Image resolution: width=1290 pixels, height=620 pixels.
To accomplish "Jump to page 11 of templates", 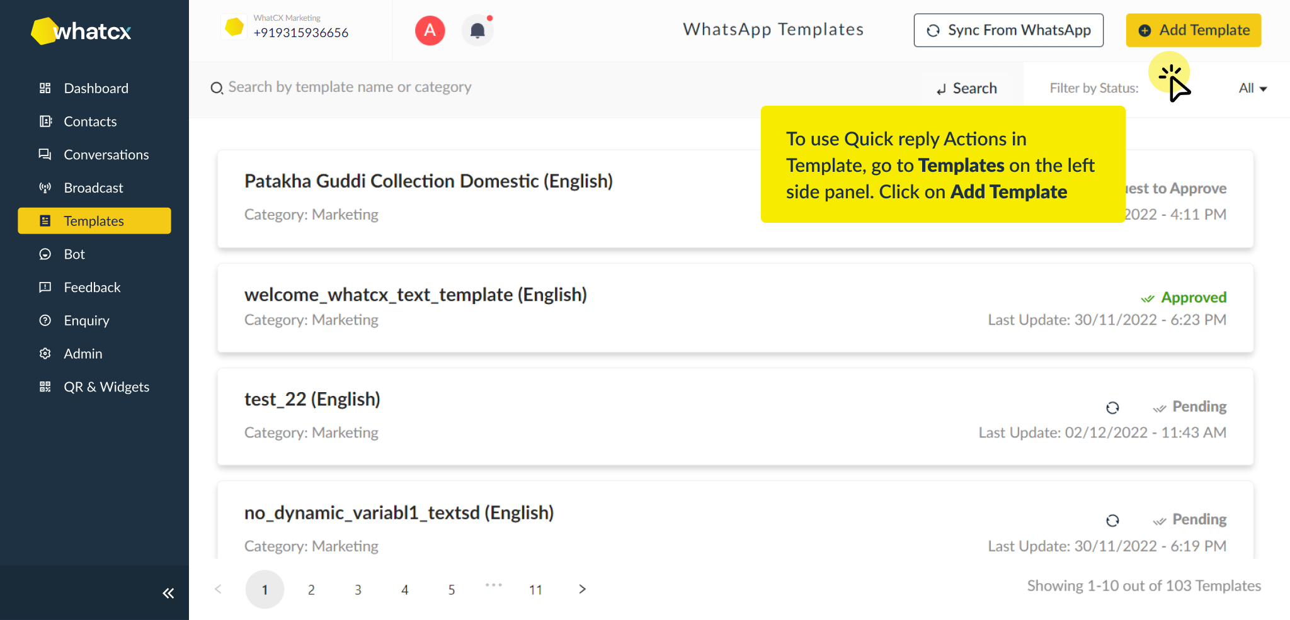I will (535, 590).
